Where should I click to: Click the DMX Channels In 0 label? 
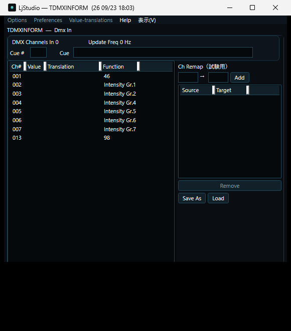pyautogui.click(x=35, y=42)
